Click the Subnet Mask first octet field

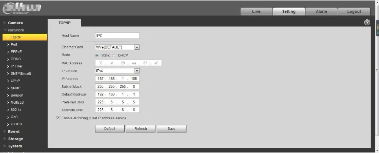point(100,86)
